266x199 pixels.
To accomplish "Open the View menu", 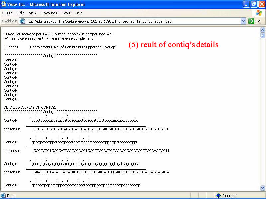I will [33, 13].
